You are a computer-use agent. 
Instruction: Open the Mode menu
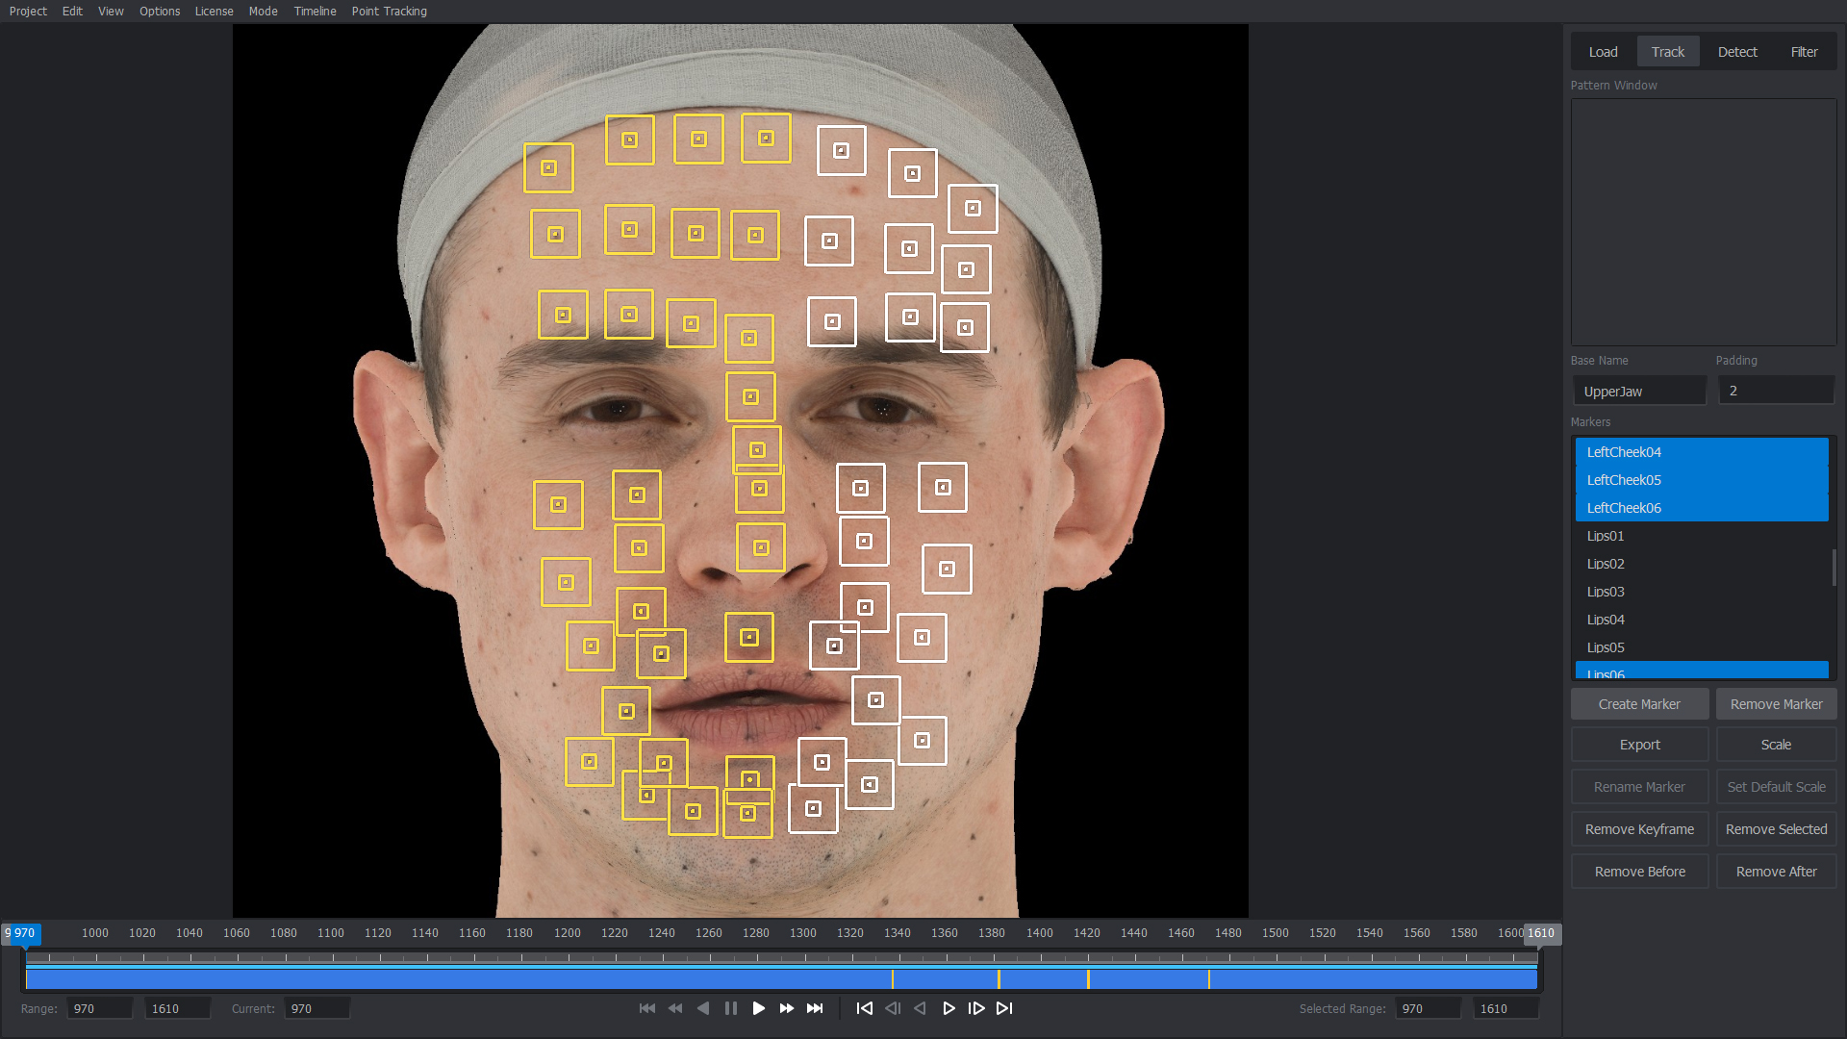263,12
